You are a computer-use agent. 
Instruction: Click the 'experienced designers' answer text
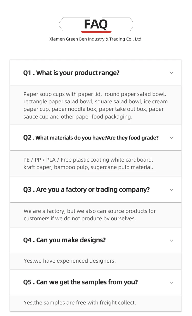(70, 261)
